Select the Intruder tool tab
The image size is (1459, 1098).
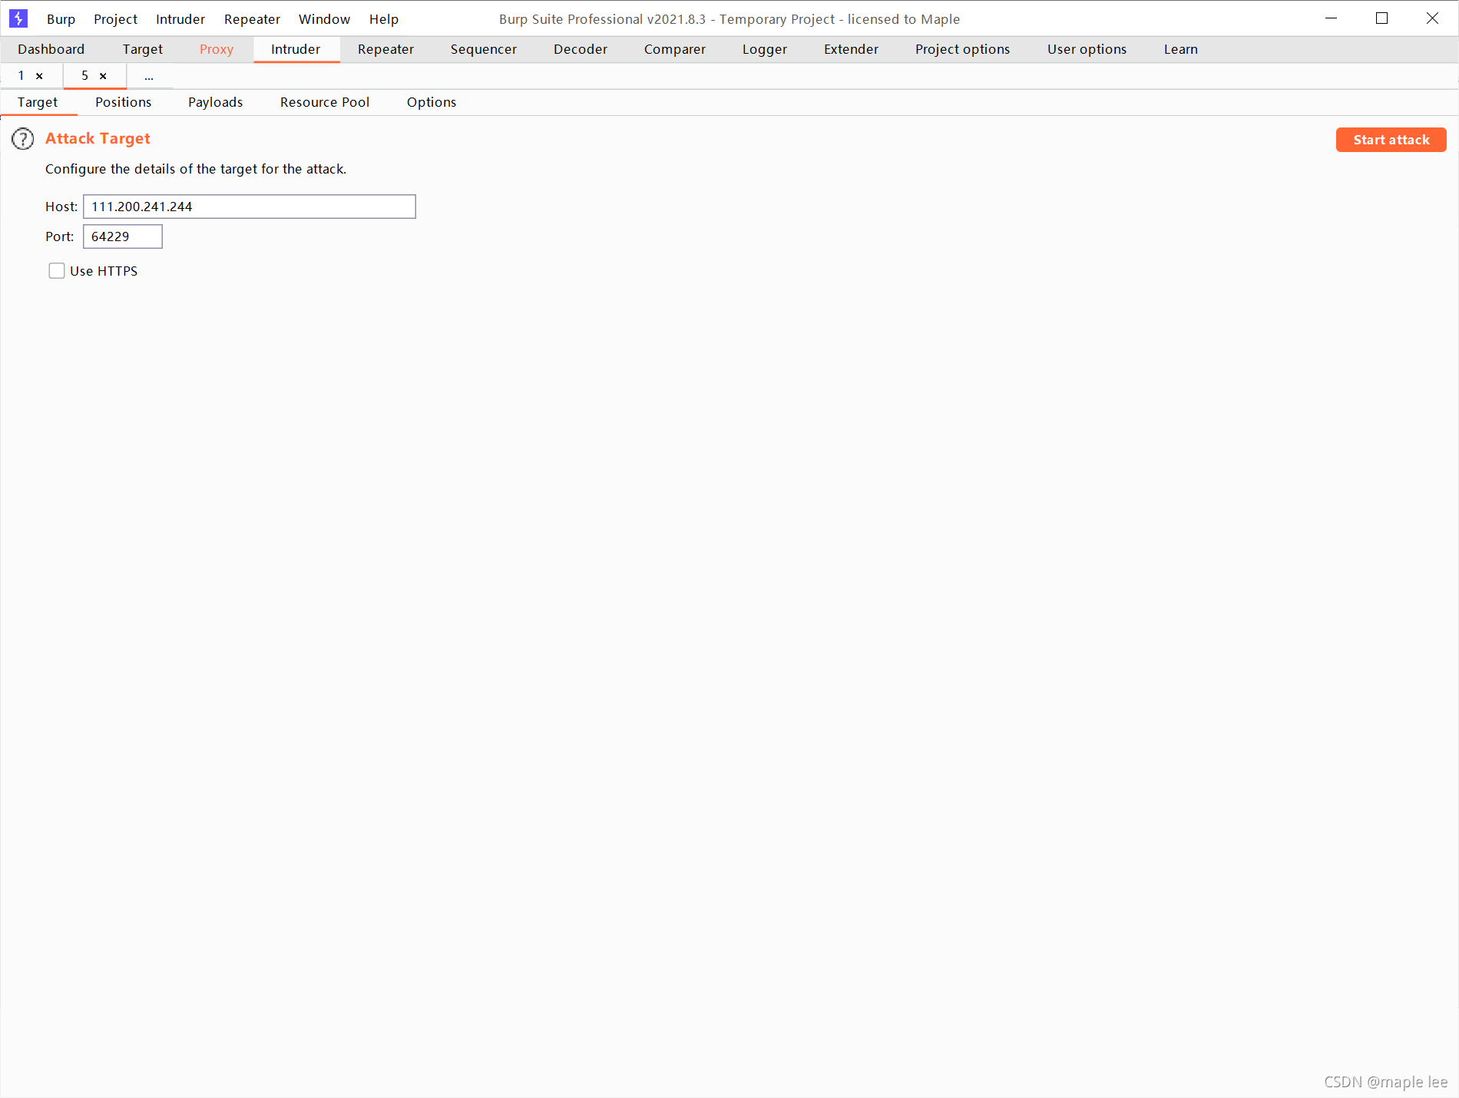point(296,49)
